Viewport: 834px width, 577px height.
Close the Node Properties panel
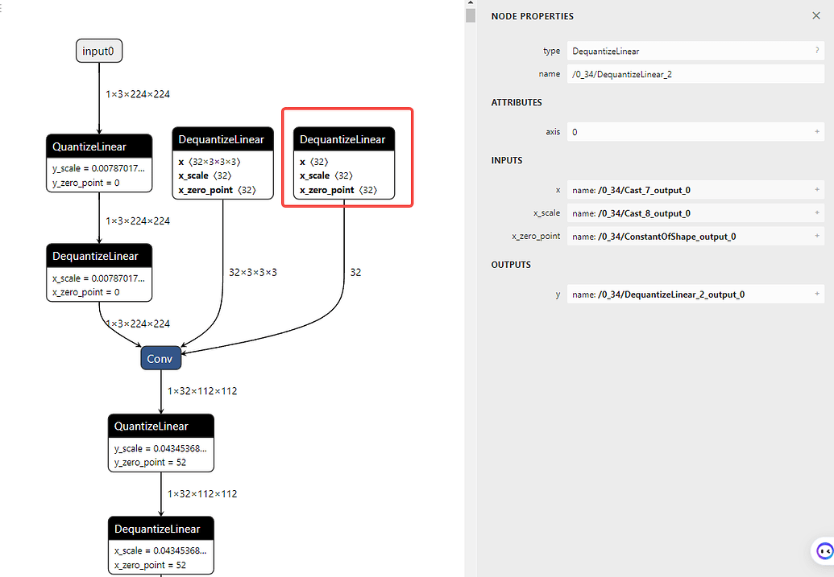tap(817, 15)
